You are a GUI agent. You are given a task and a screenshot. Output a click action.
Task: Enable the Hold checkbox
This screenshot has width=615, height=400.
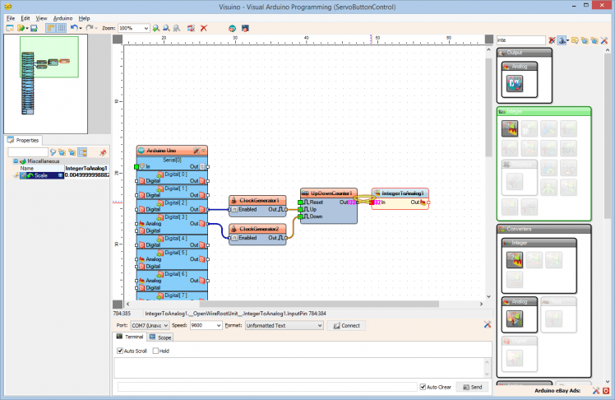[x=155, y=351]
